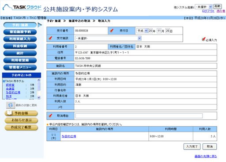Click the phone number 02-3456-7899

point(83,58)
